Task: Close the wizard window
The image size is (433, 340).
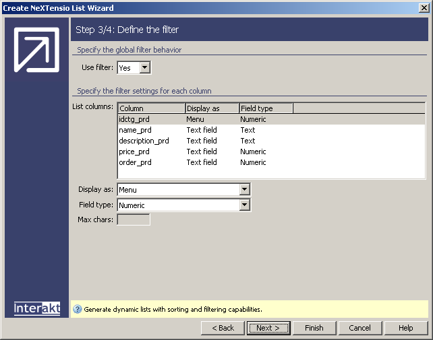Action: (424, 7)
